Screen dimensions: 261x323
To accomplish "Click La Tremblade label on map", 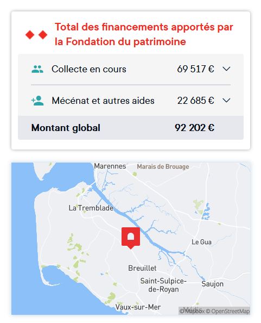I will pyautogui.click(x=91, y=208).
